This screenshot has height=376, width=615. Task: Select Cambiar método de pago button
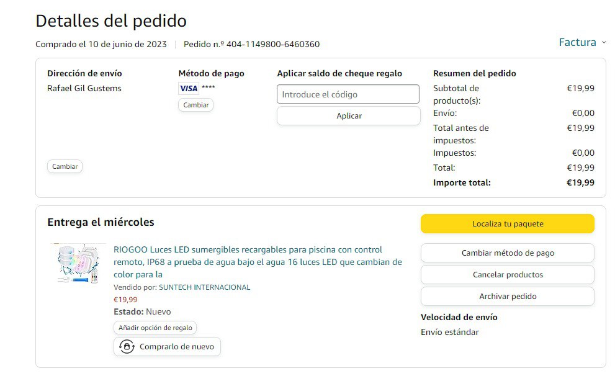click(x=507, y=253)
